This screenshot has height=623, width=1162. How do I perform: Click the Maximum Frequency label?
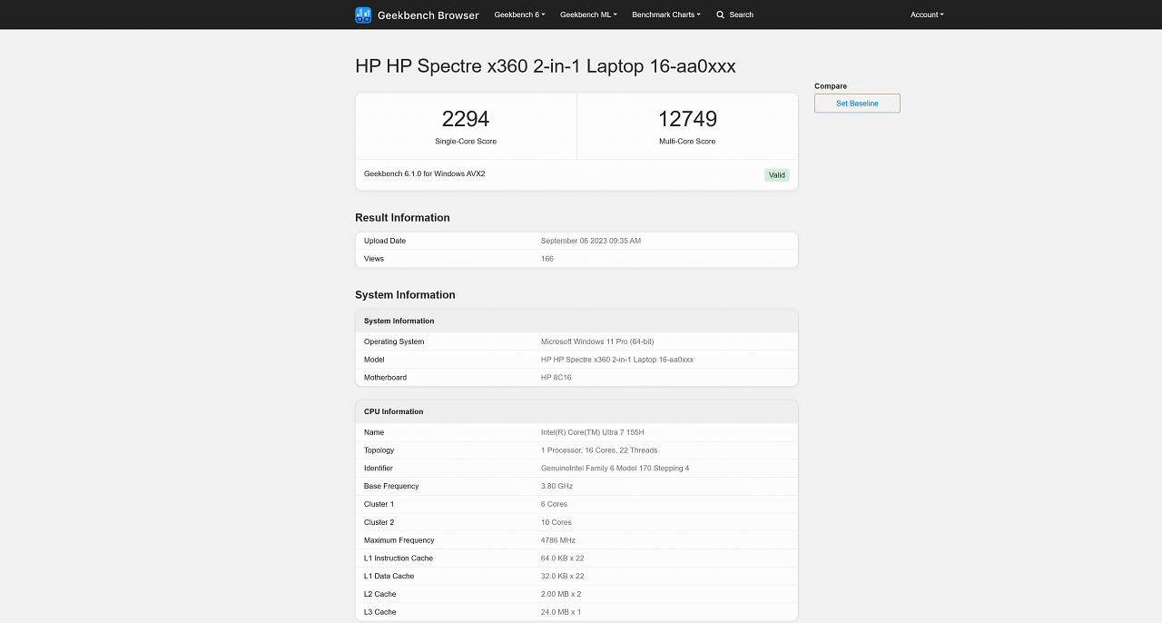[x=399, y=540]
